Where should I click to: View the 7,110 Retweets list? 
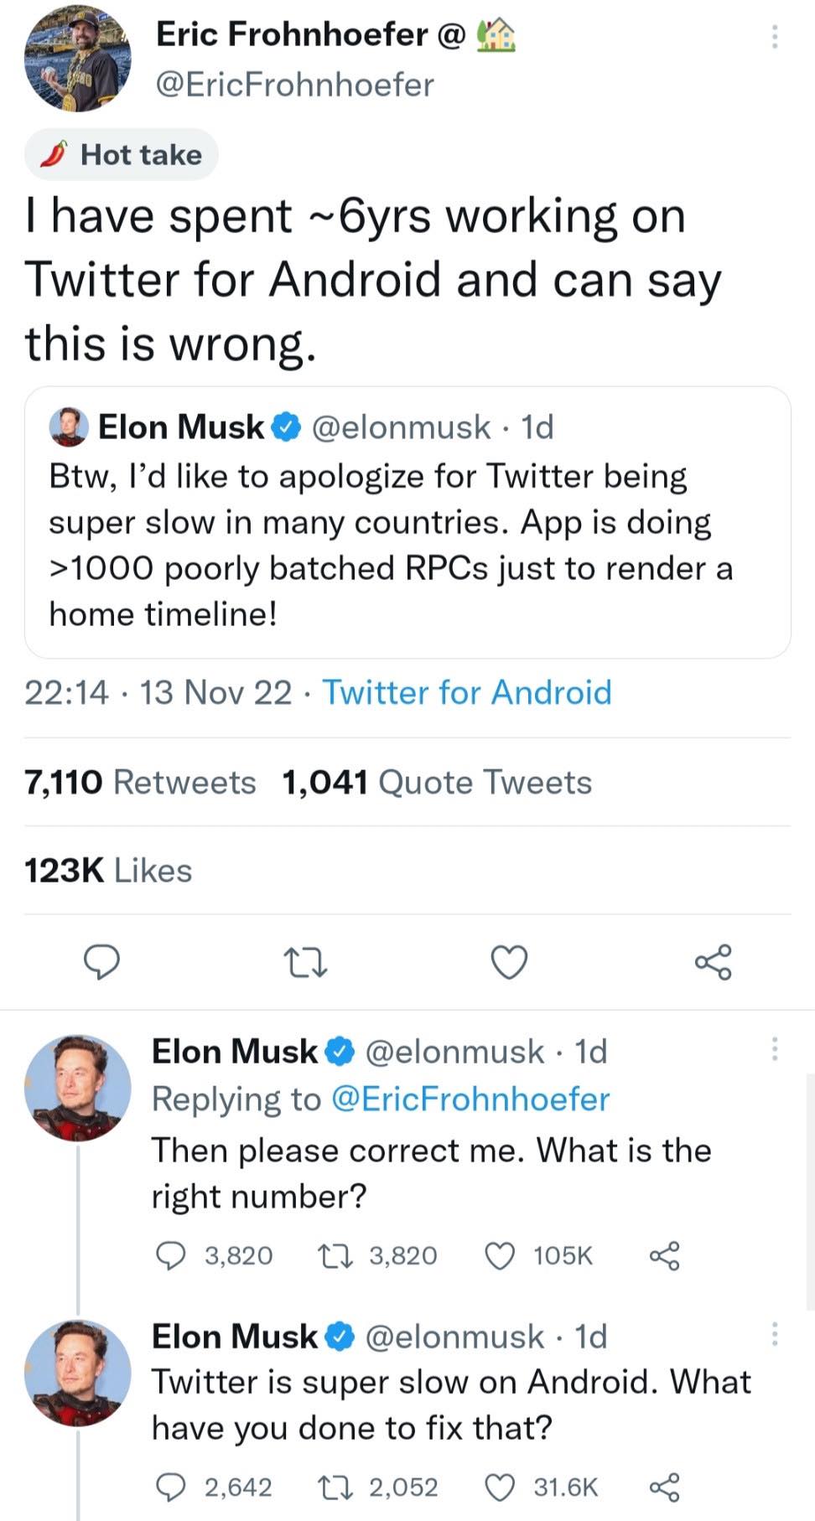[140, 782]
